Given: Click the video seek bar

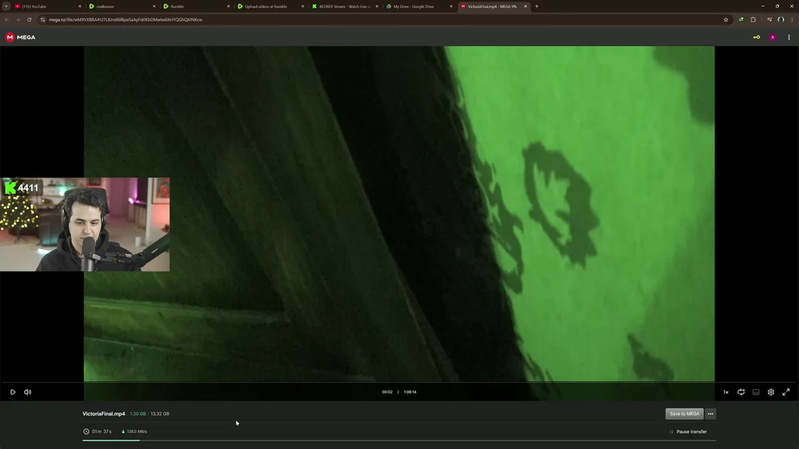Looking at the screenshot, I should pos(399,382).
